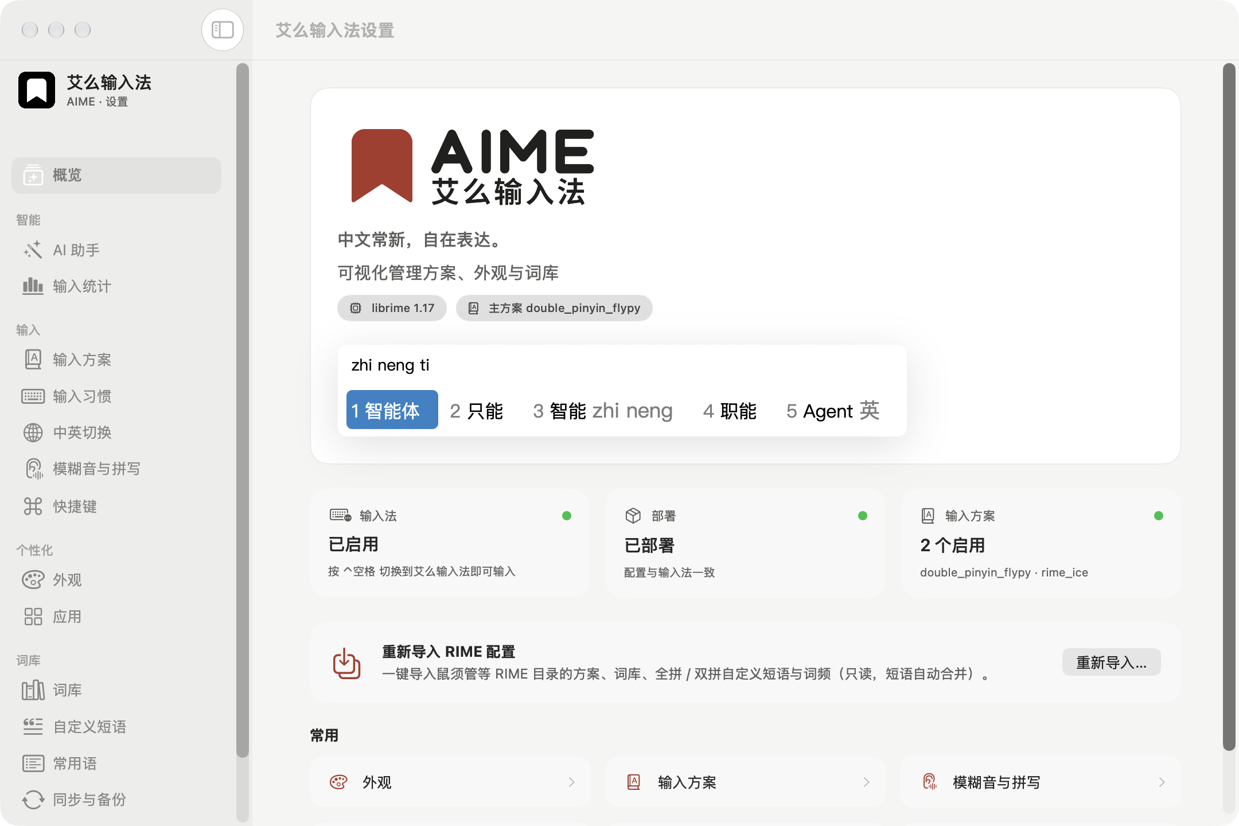The height and width of the screenshot is (826, 1239).
Task: Click the 输入法 card green status dot
Action: [x=567, y=516]
